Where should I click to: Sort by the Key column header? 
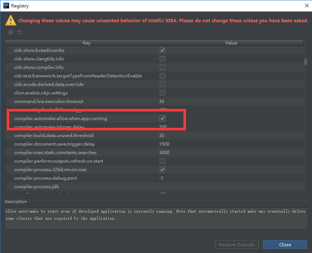[86, 43]
